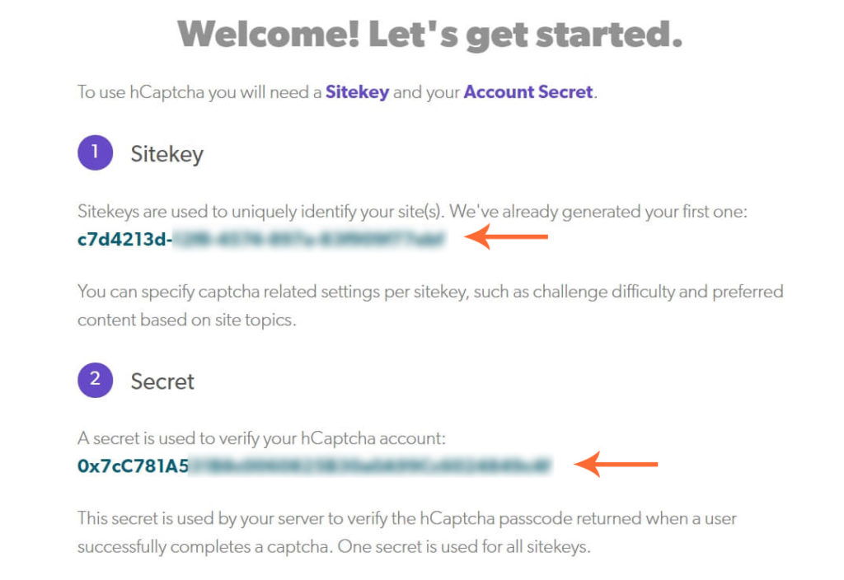Viewport: 844px width, 580px height.
Task: Click the orange arrow beside the secret
Action: [616, 464]
